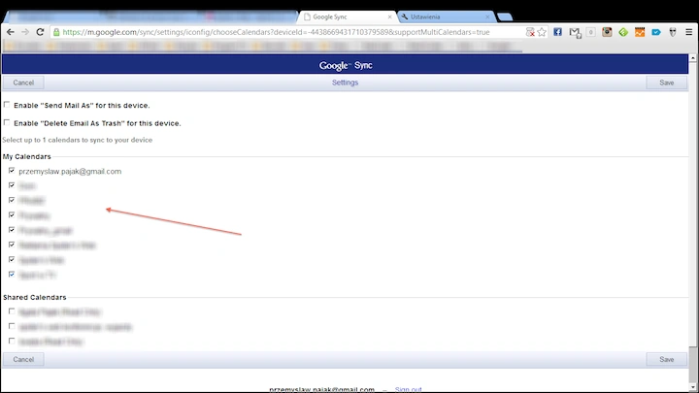
Task: Switch to the Google Sync tab
Action: (x=347, y=16)
